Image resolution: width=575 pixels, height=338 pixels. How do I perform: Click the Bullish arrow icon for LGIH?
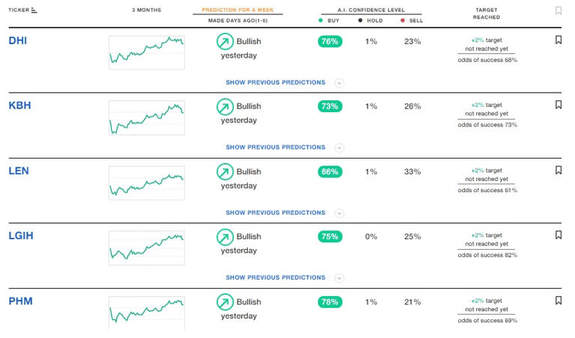click(225, 237)
